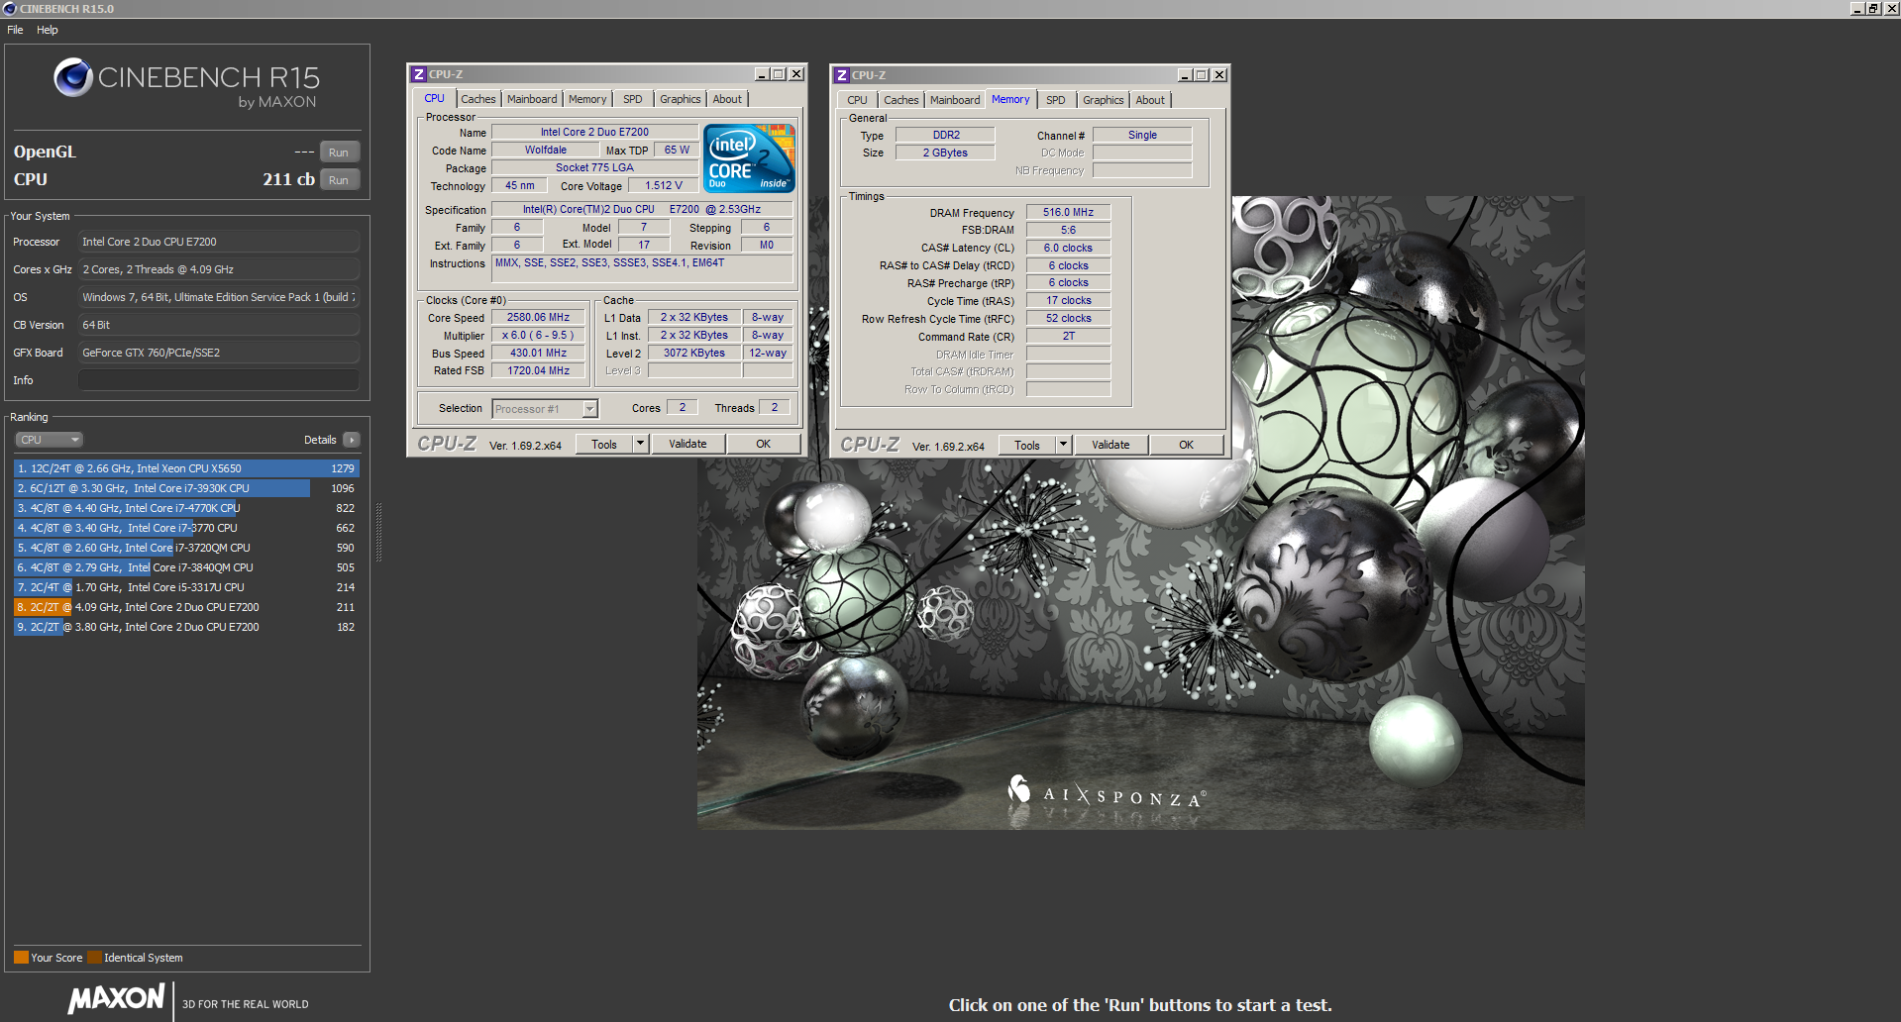
Task: Click the CPU score 211 cb
Action: 288,179
